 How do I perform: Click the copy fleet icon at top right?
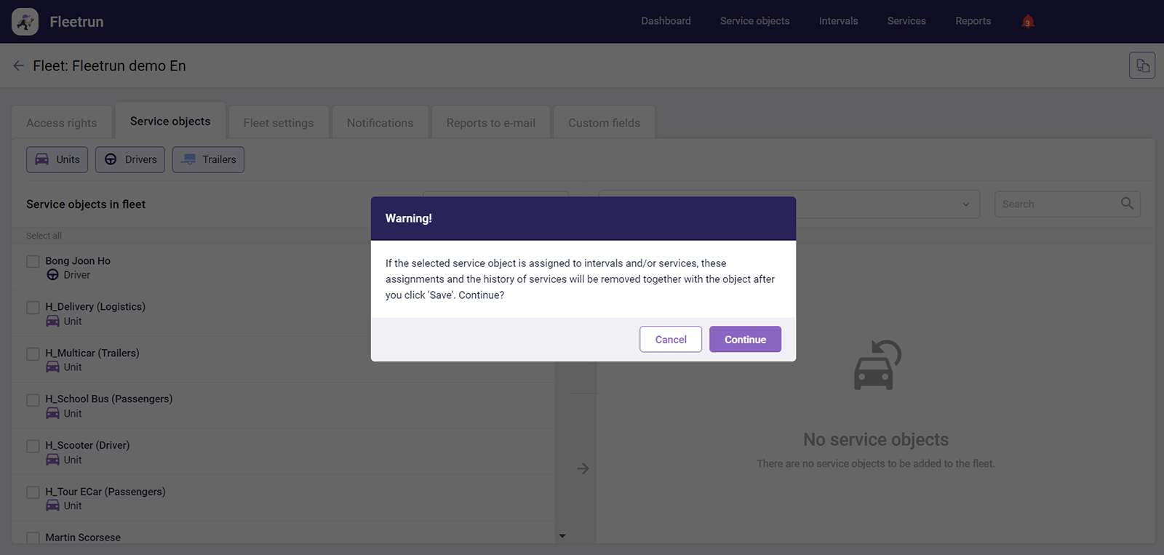(x=1141, y=65)
